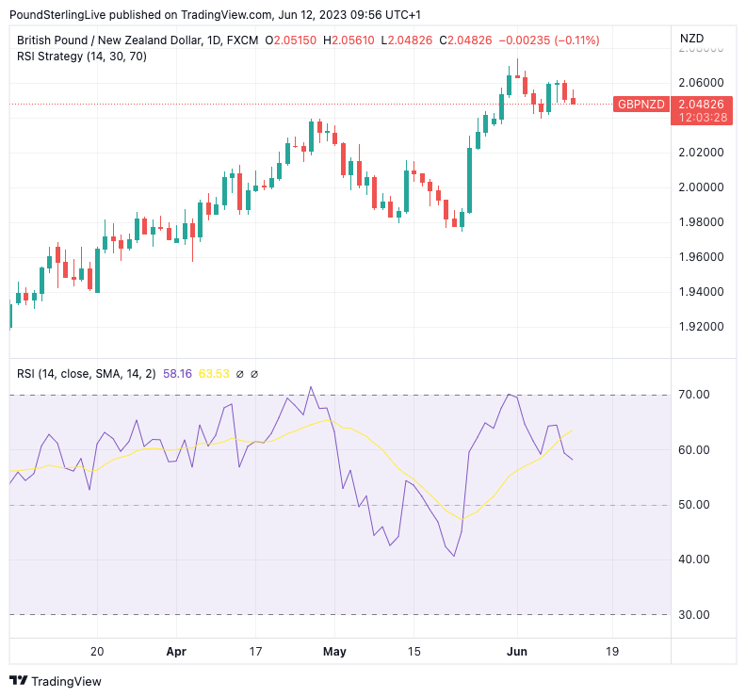Image resolution: width=746 pixels, height=697 pixels.
Task: Click the May label on the date axis
Action: pyautogui.click(x=334, y=651)
